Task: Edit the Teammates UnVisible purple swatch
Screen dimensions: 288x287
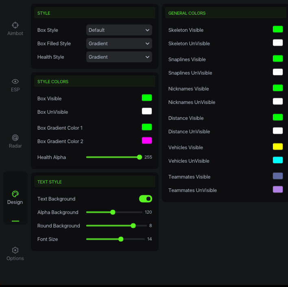Action: point(277,190)
